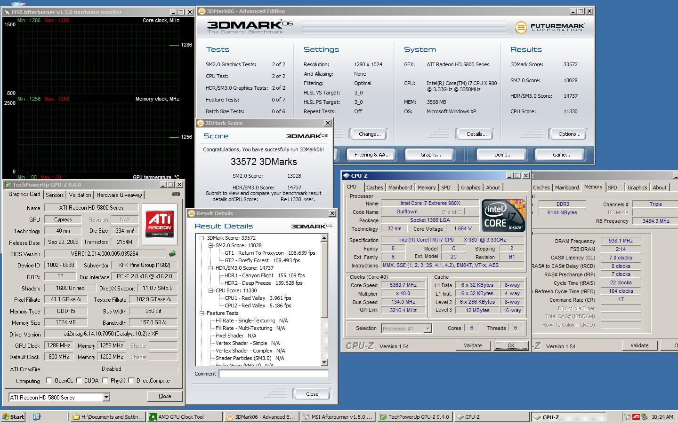Viewport: 678px width, 423px height.
Task: Close the 3DMark Score dialog
Action: click(328, 123)
